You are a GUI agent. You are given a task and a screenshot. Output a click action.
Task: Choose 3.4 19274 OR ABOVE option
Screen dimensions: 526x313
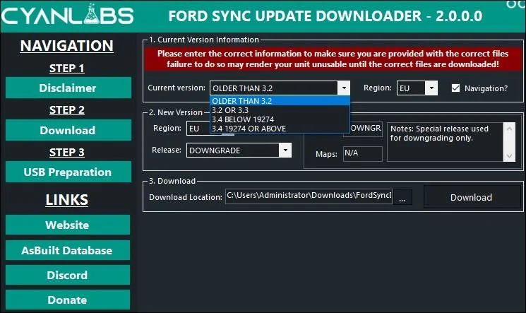[x=280, y=129]
